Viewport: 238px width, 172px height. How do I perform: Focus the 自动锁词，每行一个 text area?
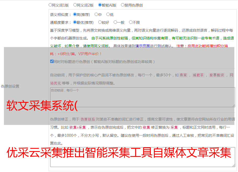[x=143, y=97]
